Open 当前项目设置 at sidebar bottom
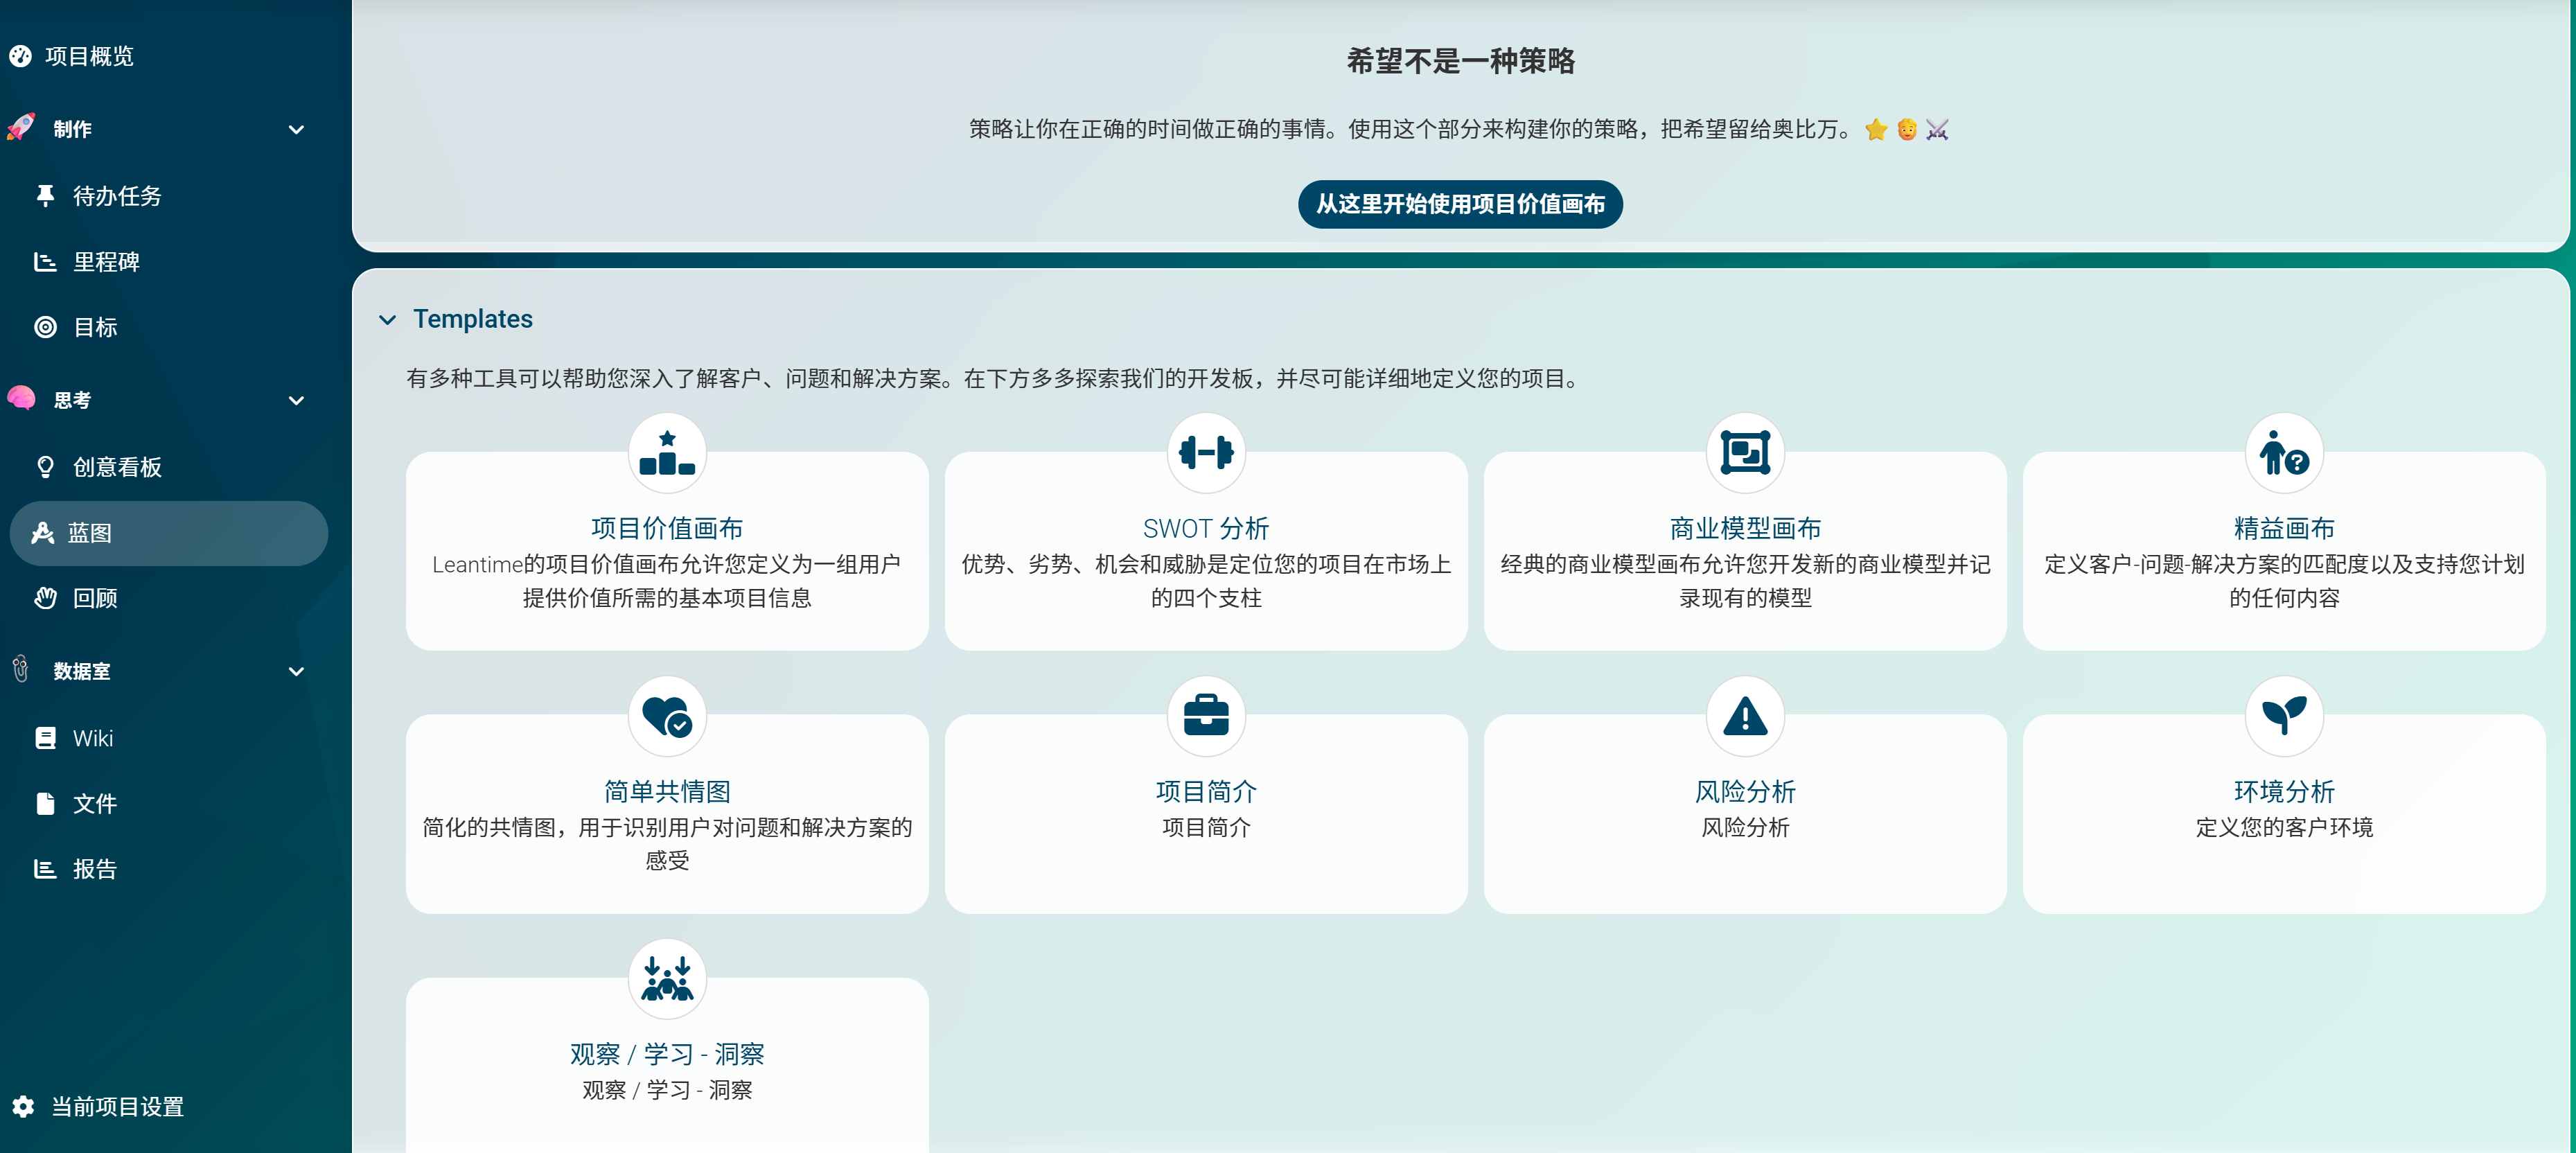The image size is (2576, 1153). 117,1106
